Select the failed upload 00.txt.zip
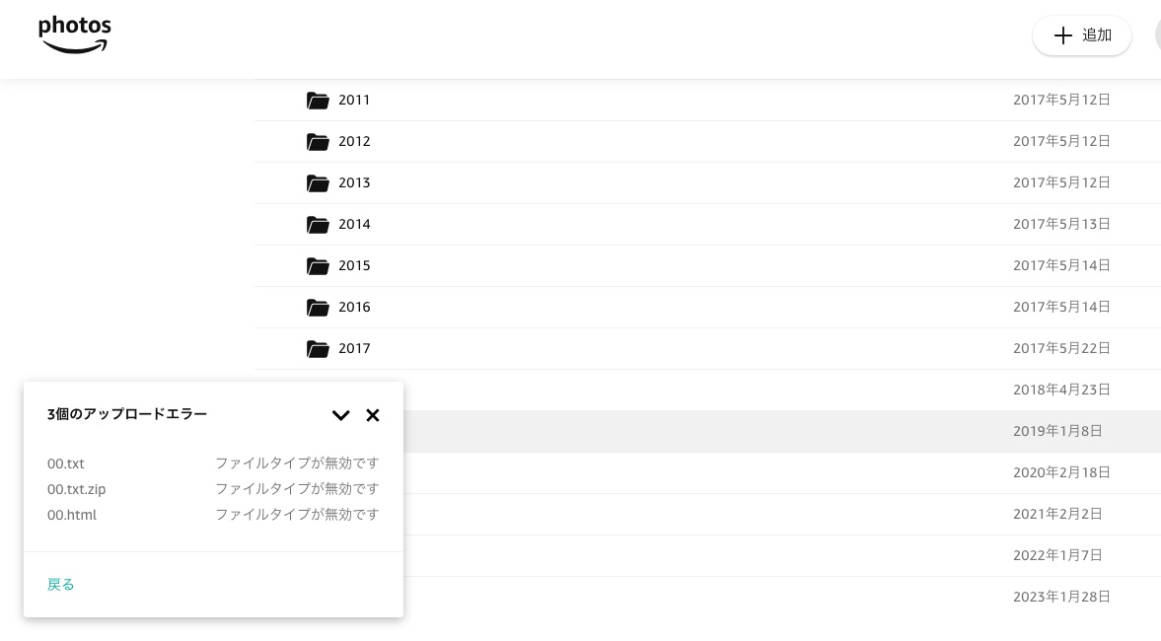Screen dimensions: 1161x641 pos(77,489)
